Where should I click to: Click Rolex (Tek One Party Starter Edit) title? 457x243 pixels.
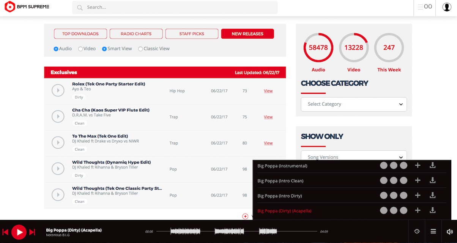pyautogui.click(x=109, y=84)
